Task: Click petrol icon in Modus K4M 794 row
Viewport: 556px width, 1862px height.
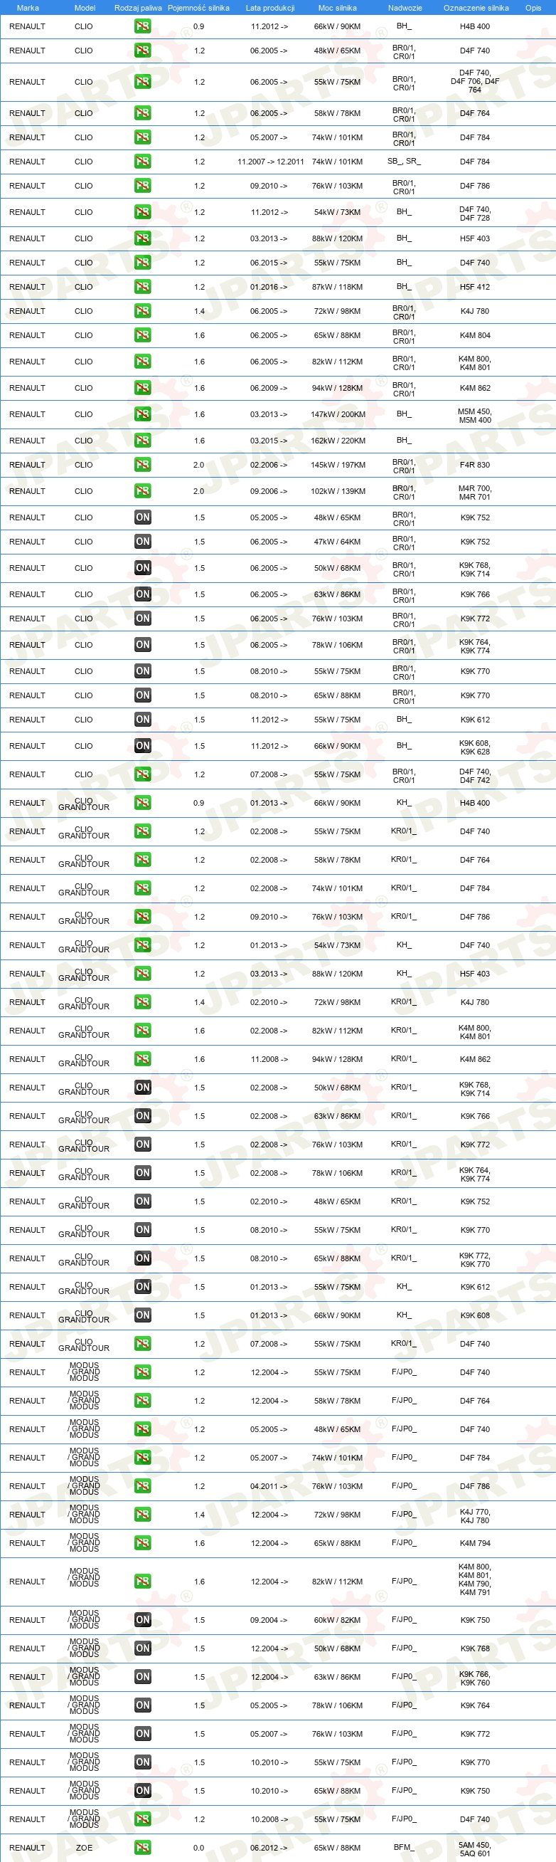Action: coord(143,1543)
